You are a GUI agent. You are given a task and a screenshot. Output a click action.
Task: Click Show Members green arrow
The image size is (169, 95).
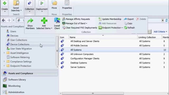(x=30, y=21)
